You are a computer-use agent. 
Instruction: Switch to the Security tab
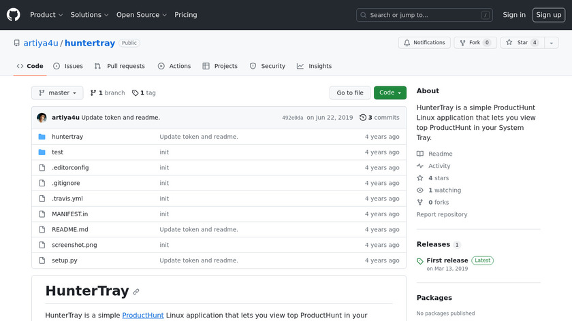pos(268,66)
